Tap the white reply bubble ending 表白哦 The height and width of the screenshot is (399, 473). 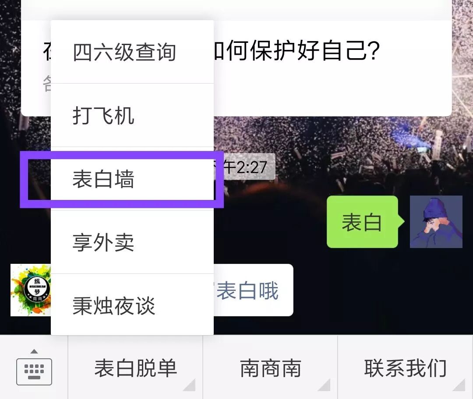pos(254,290)
